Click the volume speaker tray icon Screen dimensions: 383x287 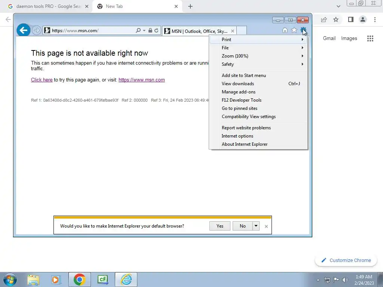pos(345,280)
